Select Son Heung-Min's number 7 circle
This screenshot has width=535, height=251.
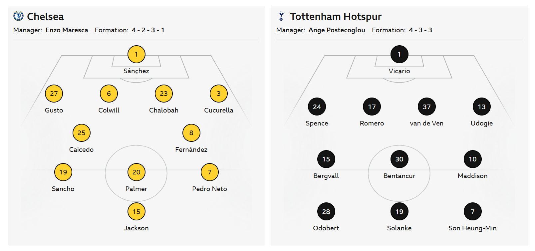coord(472,211)
